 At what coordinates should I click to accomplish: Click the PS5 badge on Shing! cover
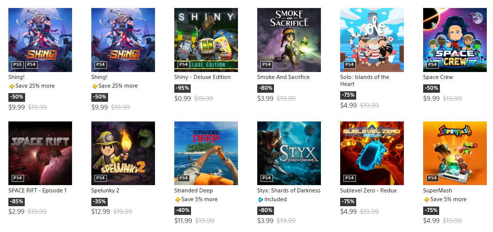tap(17, 65)
